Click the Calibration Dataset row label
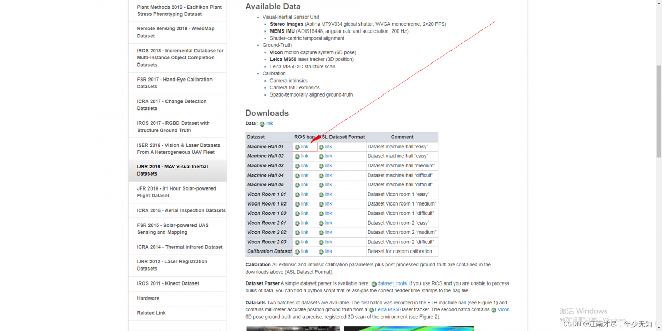Image resolution: width=662 pixels, height=331 pixels. 269,251
